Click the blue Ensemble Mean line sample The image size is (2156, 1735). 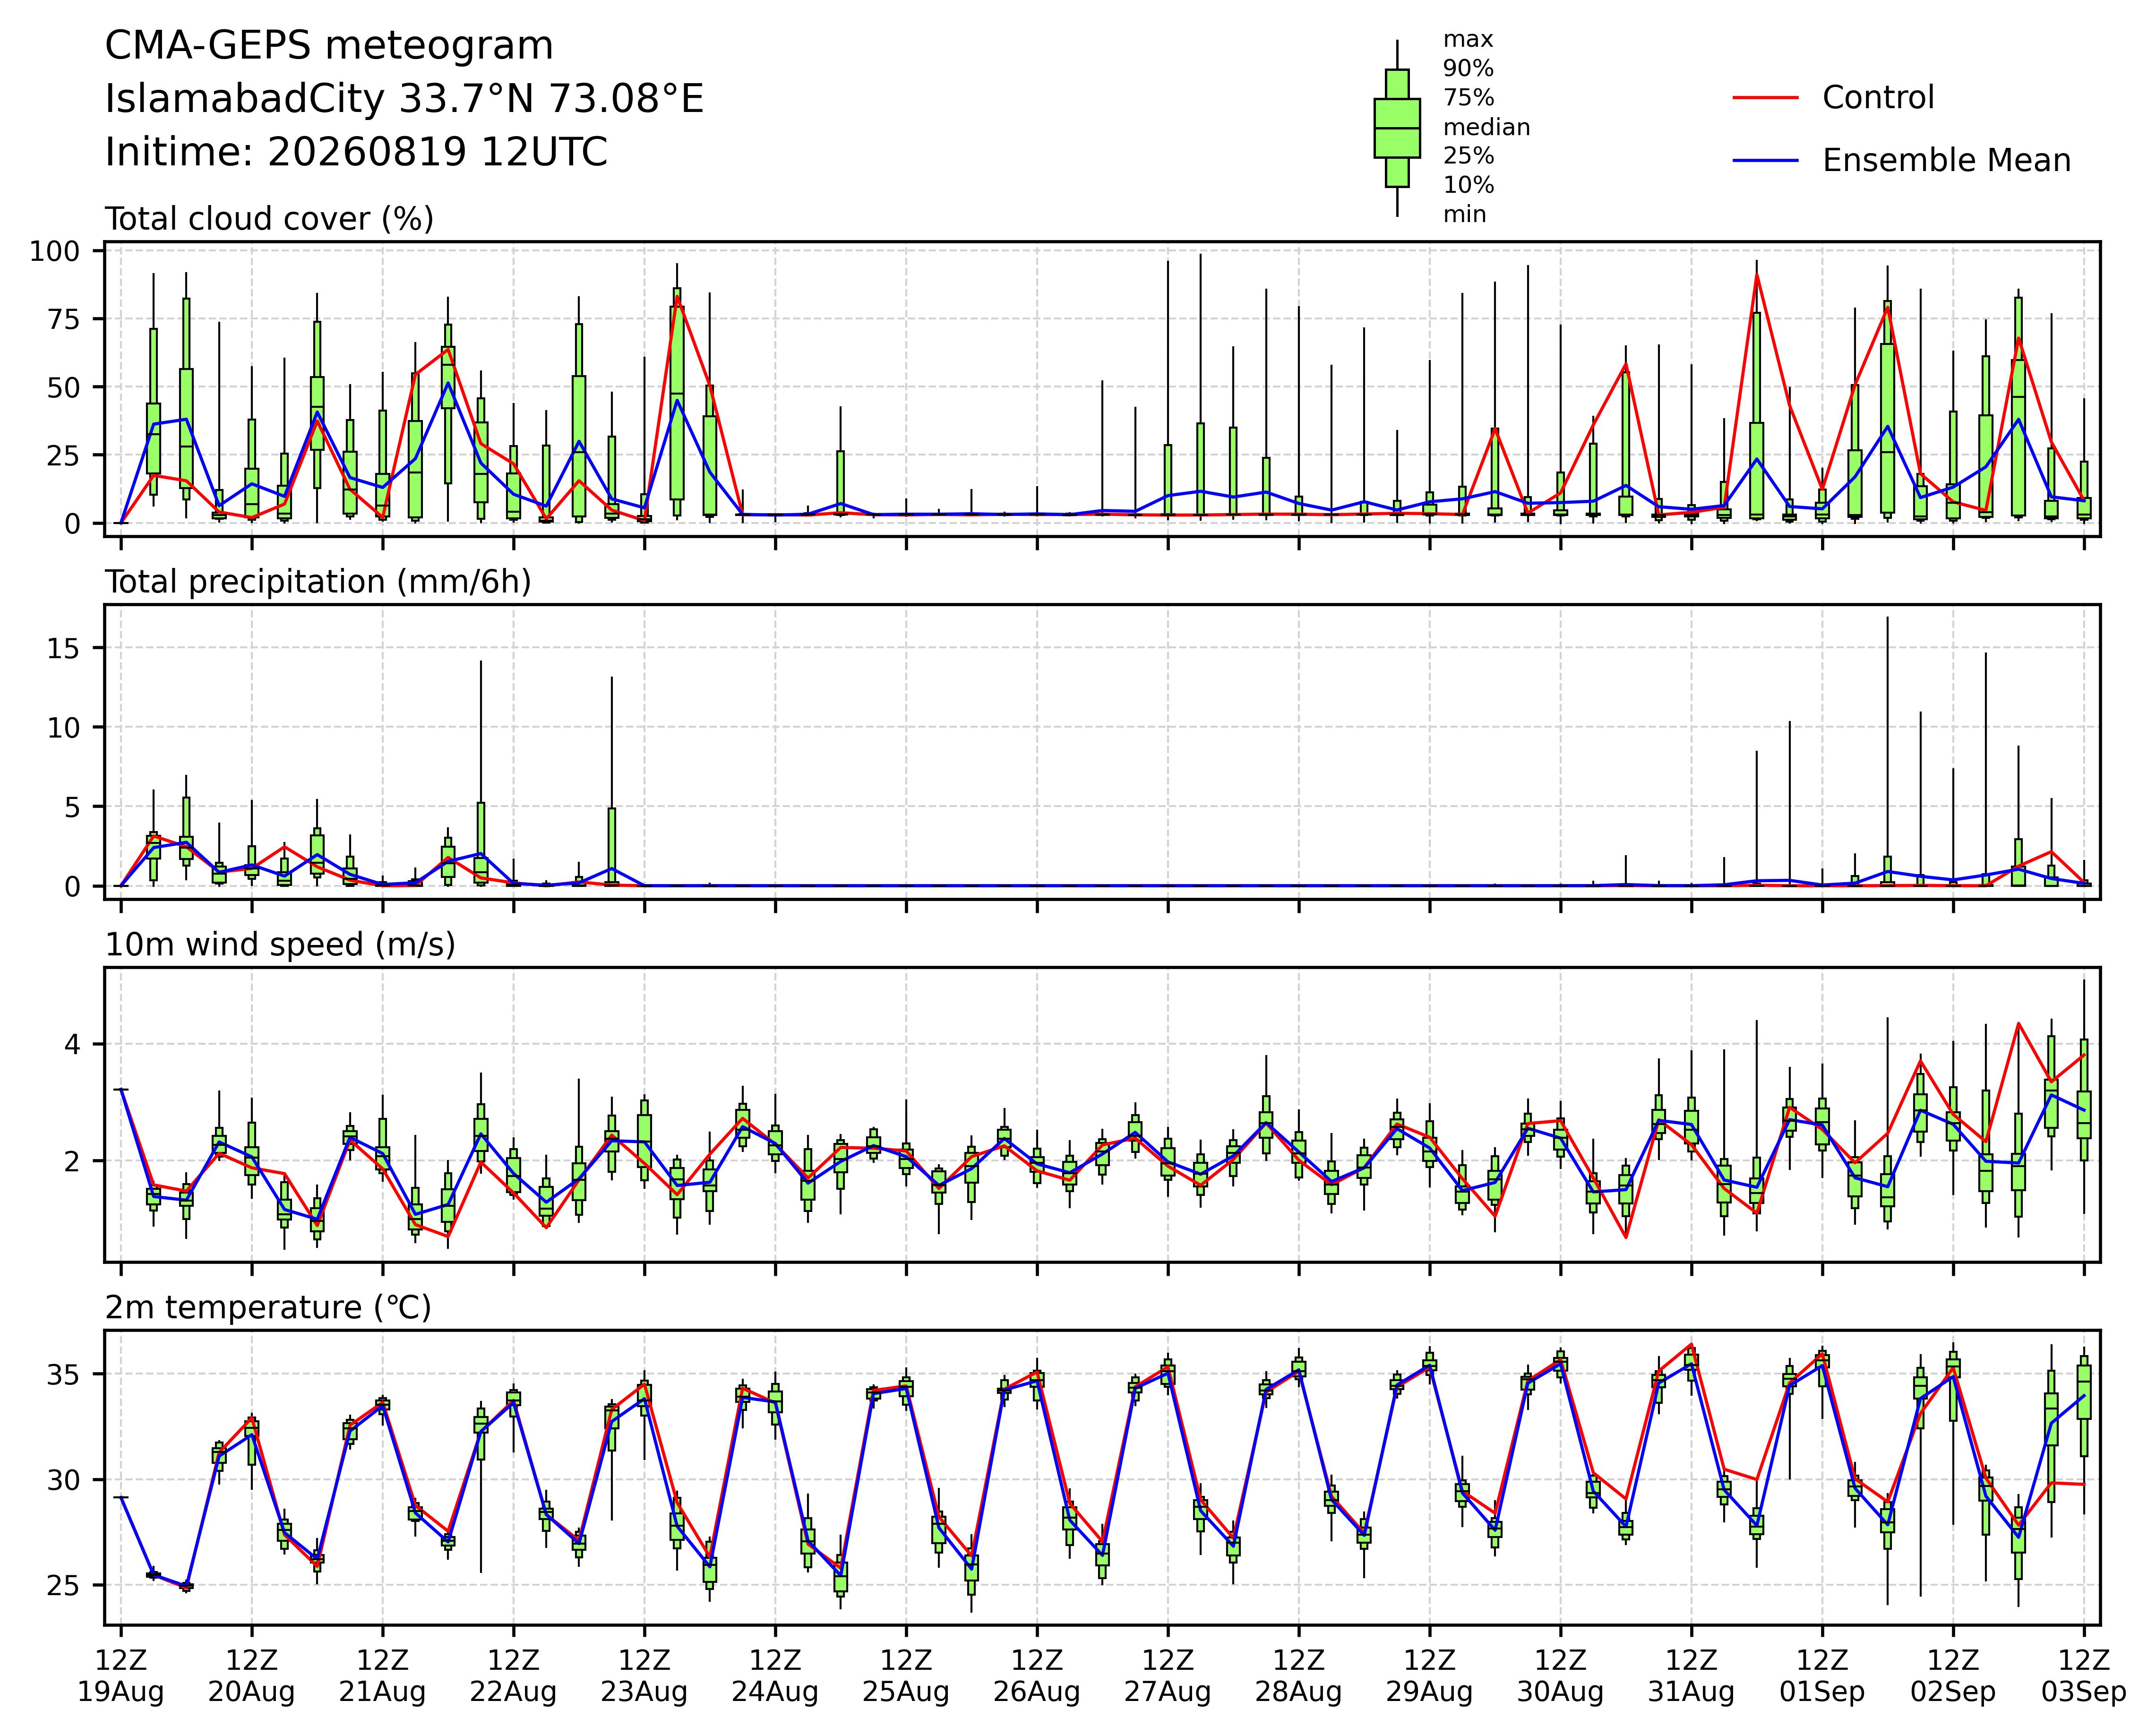click(x=1766, y=161)
